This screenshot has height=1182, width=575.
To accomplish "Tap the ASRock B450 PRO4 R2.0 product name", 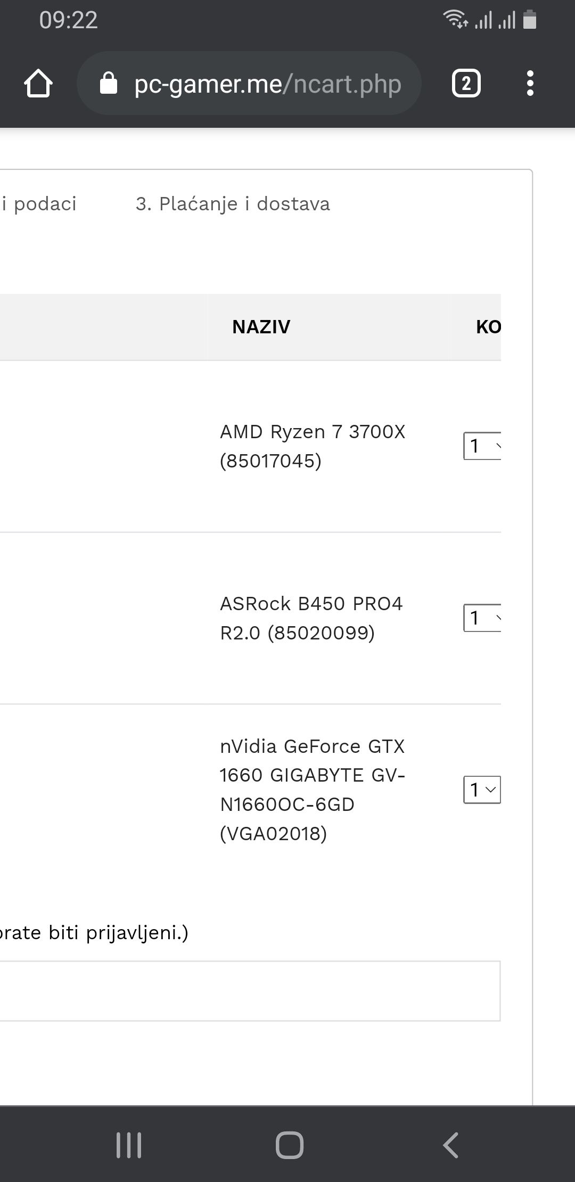I will (x=312, y=618).
